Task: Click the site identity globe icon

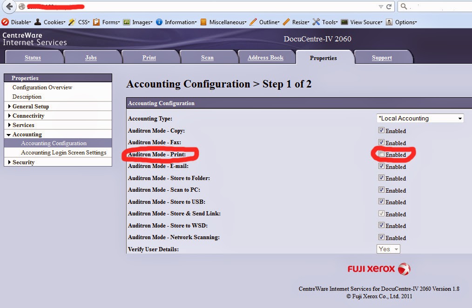Action: (22, 7)
